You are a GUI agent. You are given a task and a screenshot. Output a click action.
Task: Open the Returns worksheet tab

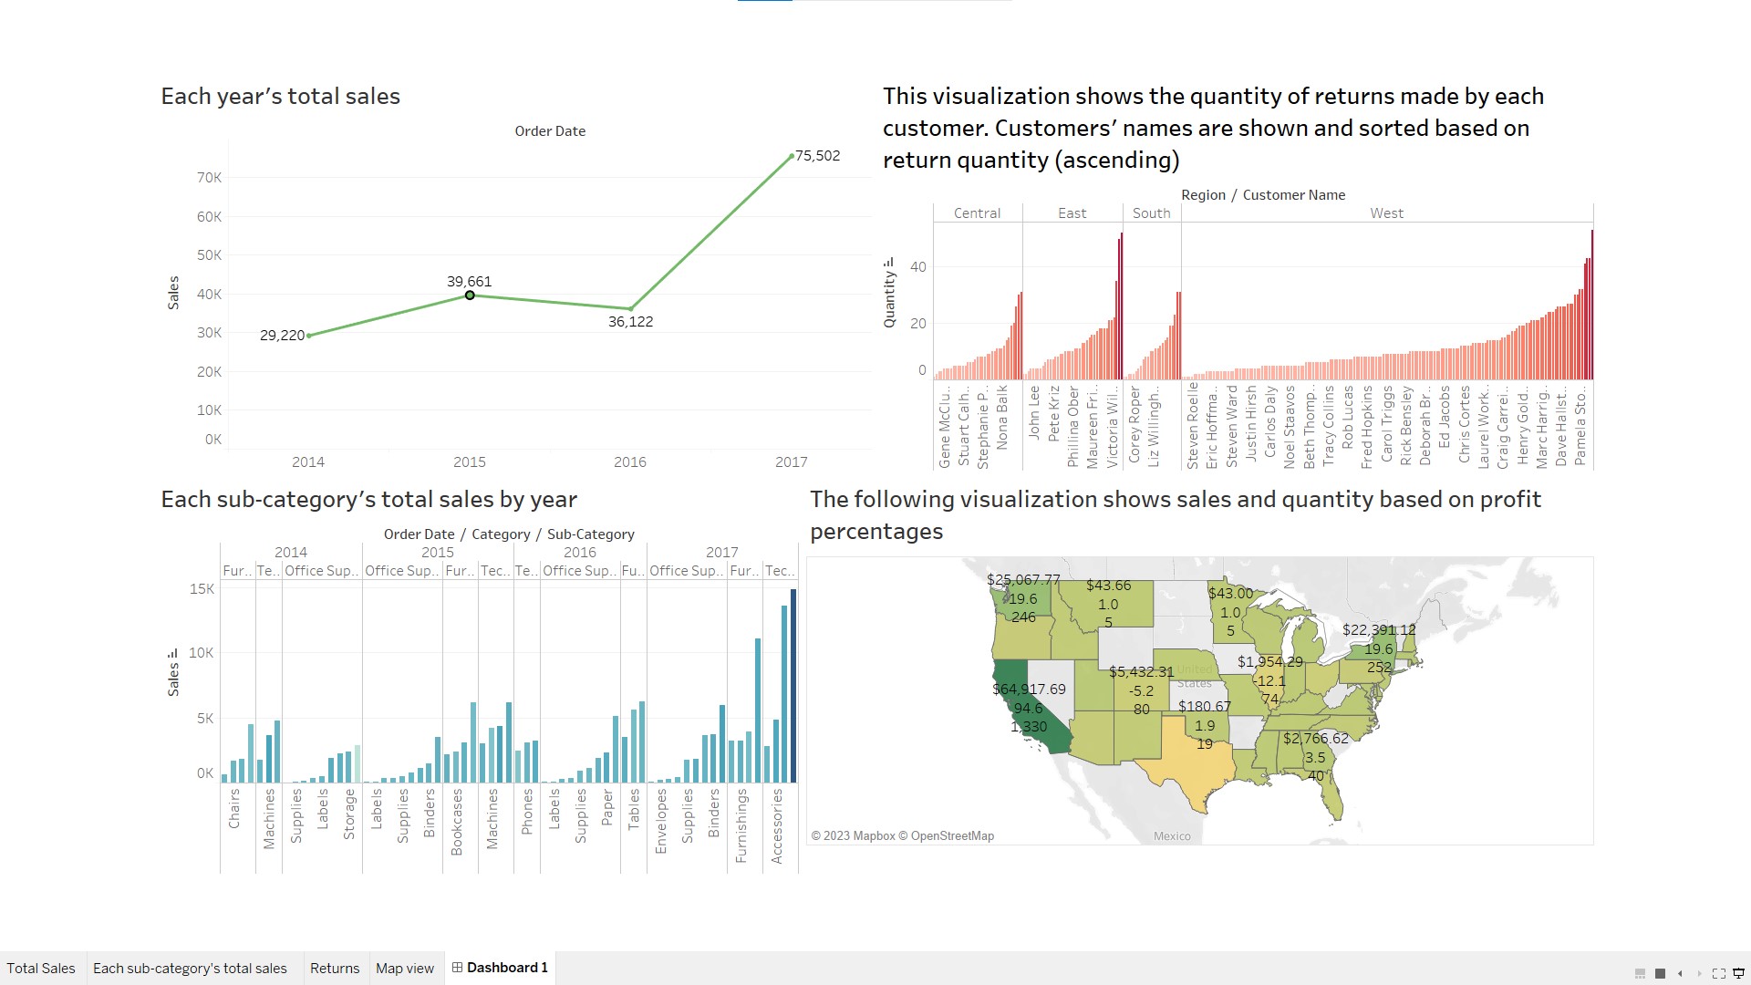click(x=335, y=968)
